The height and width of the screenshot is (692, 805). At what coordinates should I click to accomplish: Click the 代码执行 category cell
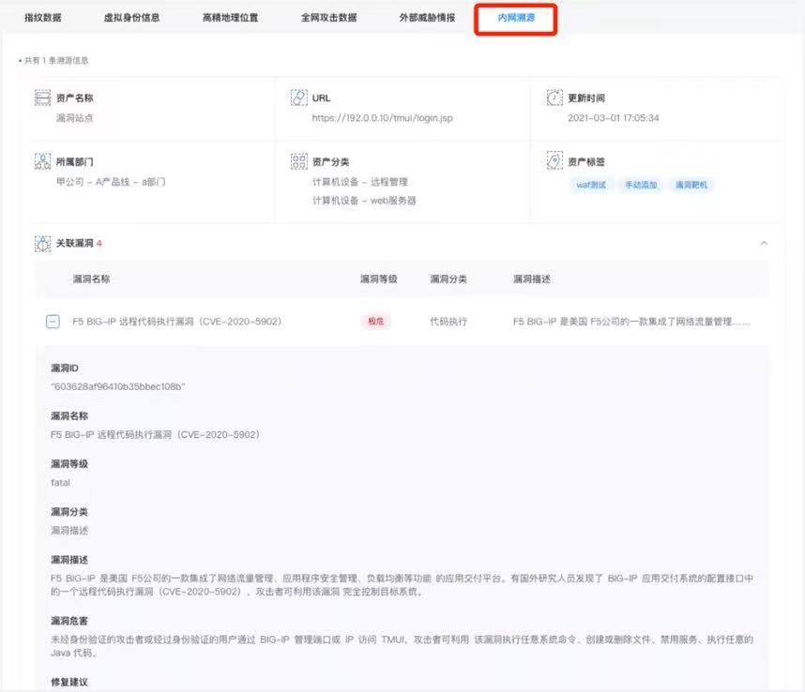(448, 322)
